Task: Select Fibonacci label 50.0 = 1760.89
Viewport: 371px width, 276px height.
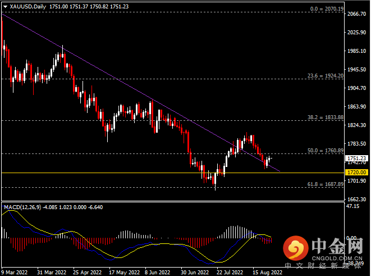Action: 326,151
